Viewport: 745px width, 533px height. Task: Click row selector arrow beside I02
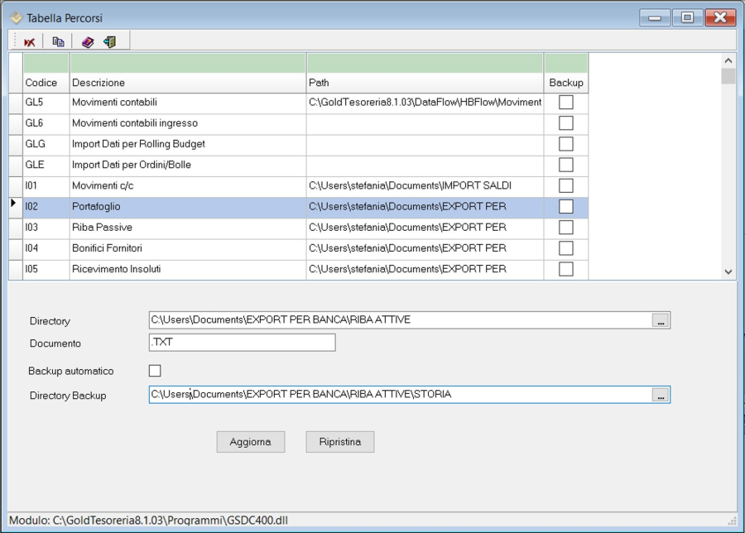14,204
